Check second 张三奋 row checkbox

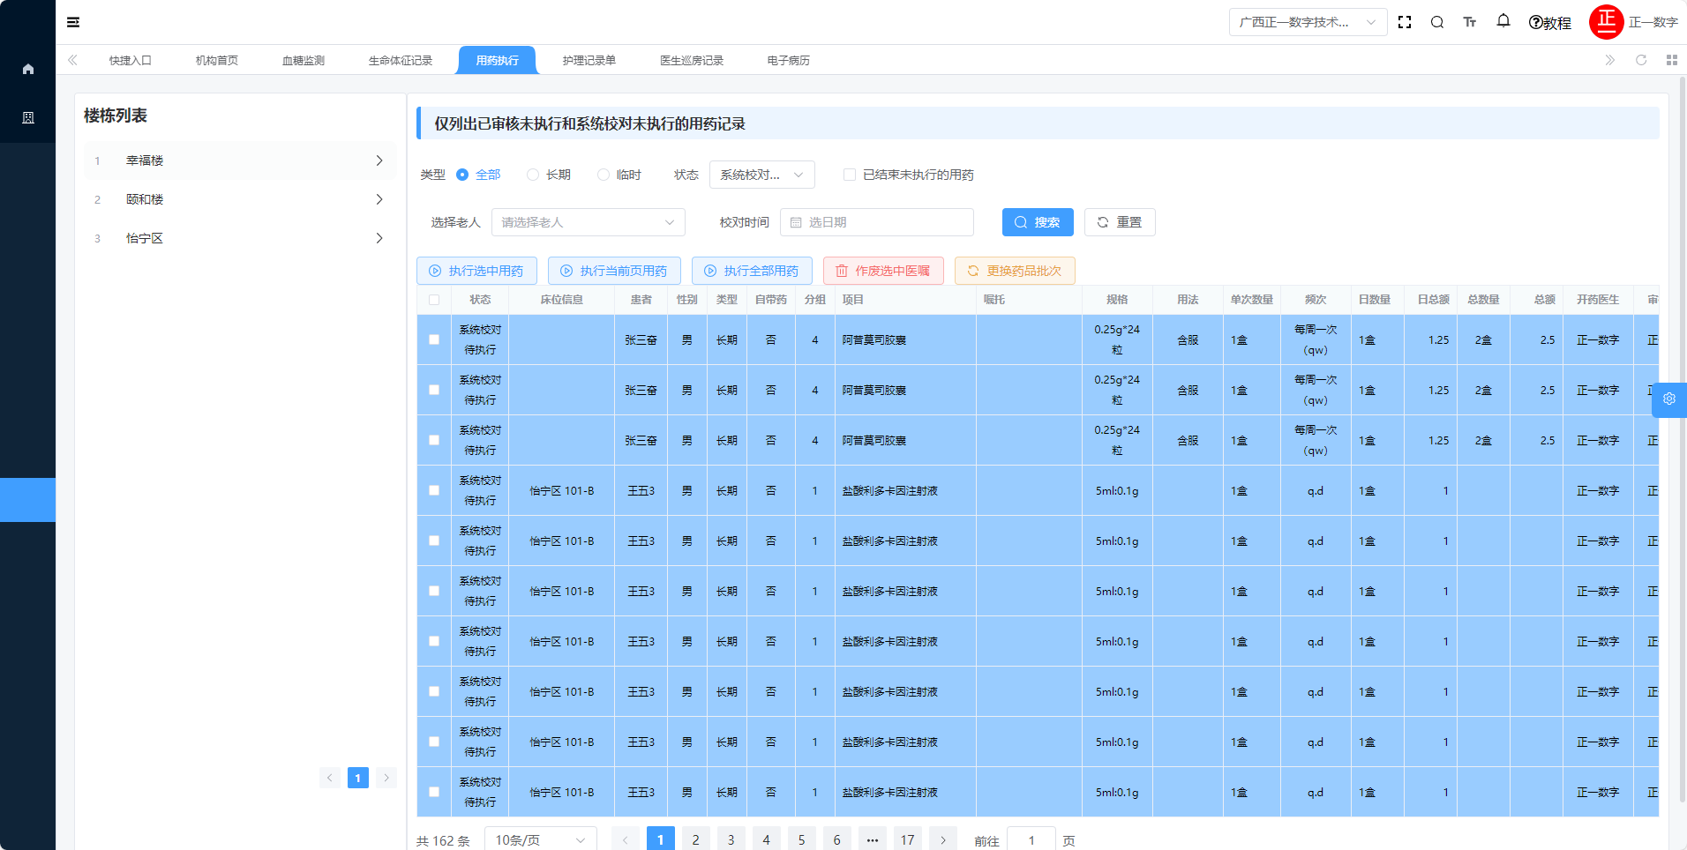point(434,390)
